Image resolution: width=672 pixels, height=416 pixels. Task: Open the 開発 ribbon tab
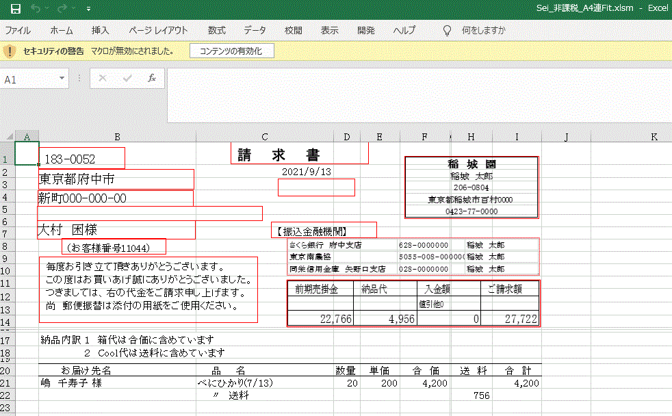[366, 30]
